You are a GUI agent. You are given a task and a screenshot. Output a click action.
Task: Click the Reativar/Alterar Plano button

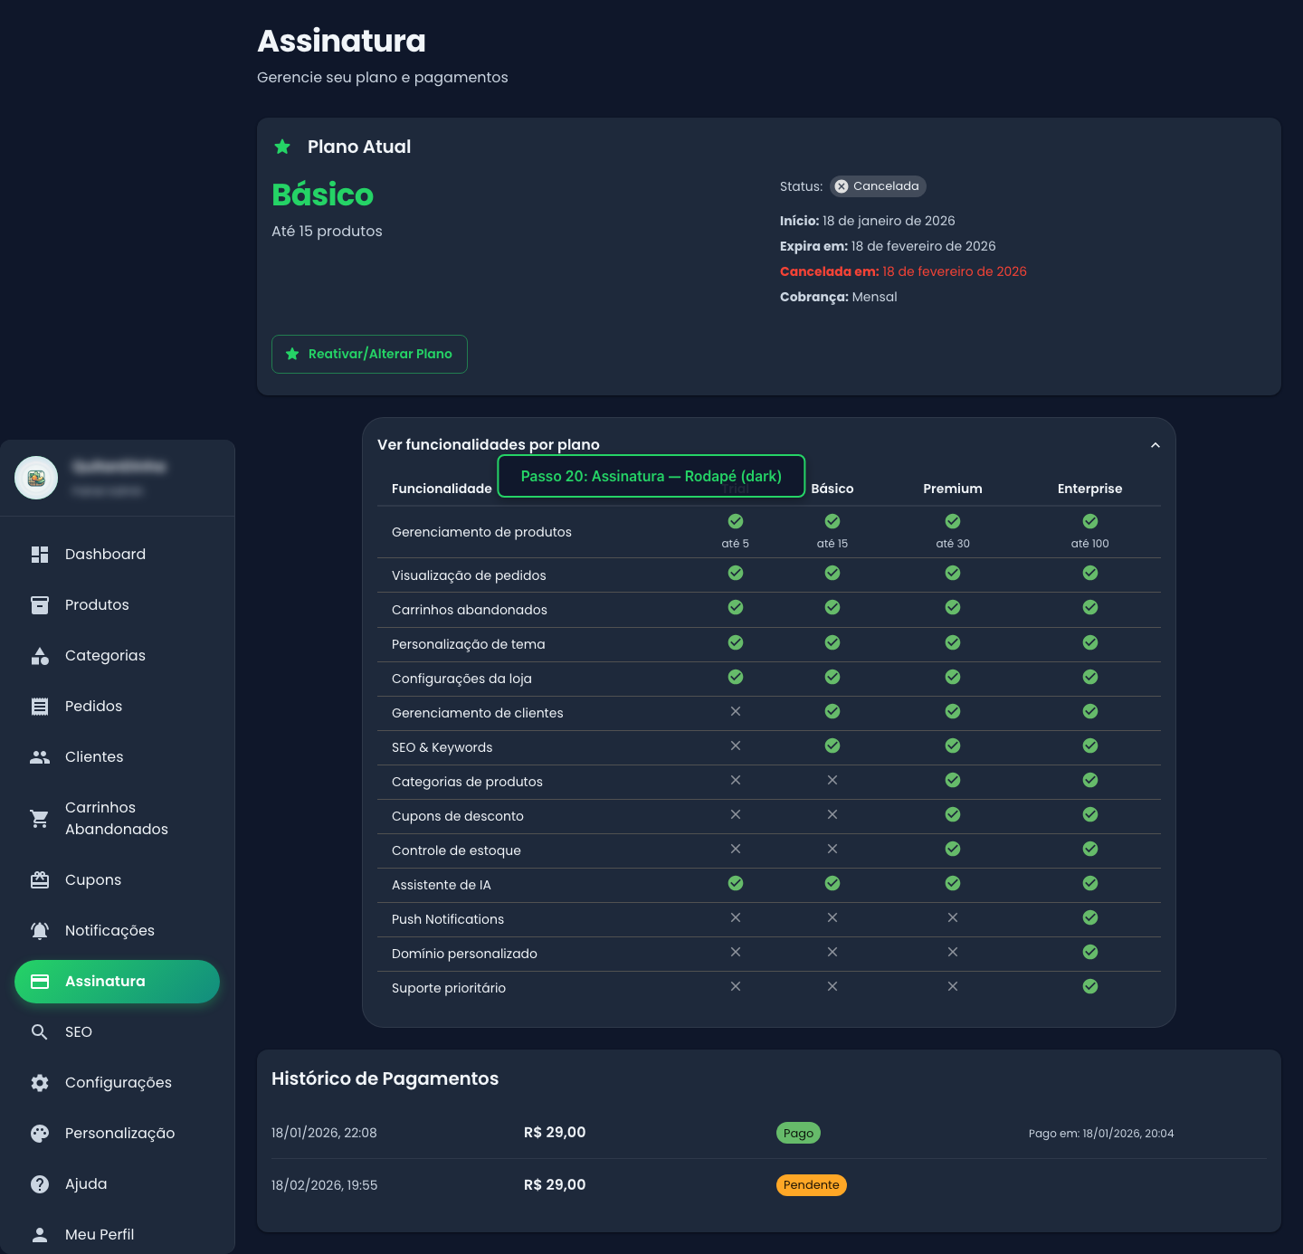tap(369, 355)
